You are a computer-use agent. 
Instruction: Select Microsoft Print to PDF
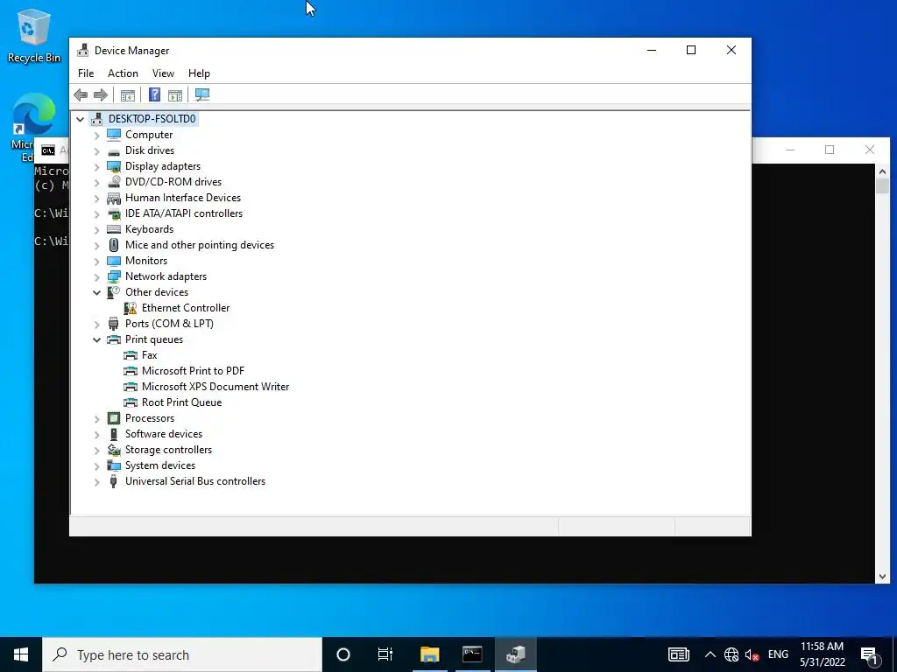(193, 371)
